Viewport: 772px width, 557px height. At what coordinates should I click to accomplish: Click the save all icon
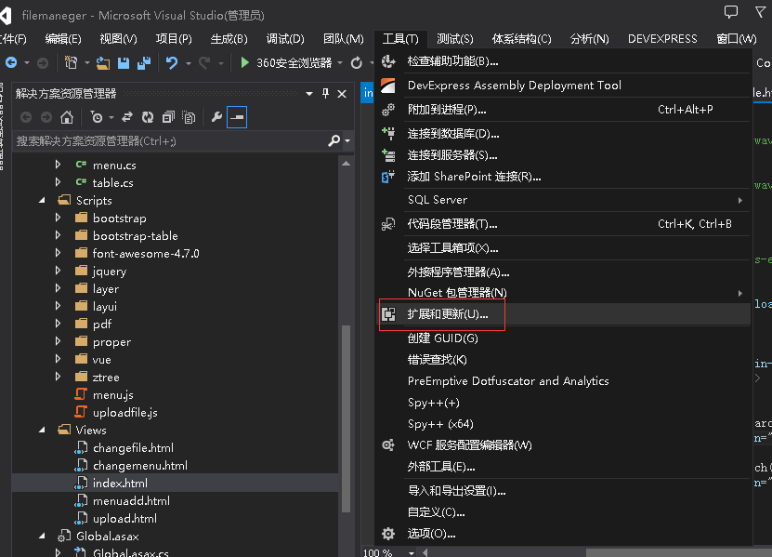coord(144,62)
